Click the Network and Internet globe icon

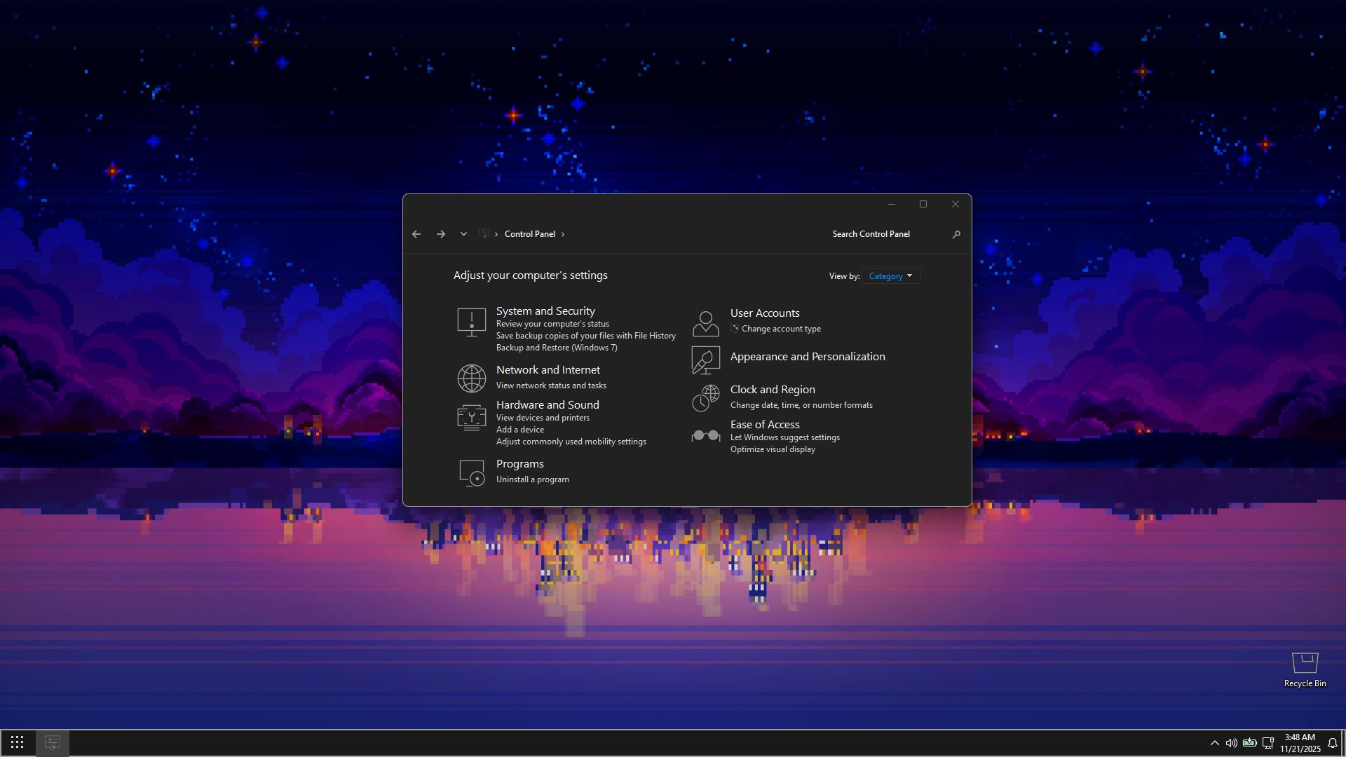pyautogui.click(x=471, y=378)
